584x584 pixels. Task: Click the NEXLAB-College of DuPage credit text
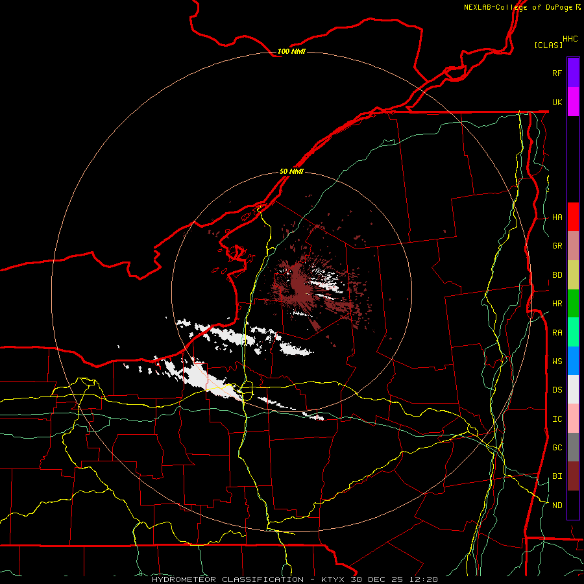(522, 7)
